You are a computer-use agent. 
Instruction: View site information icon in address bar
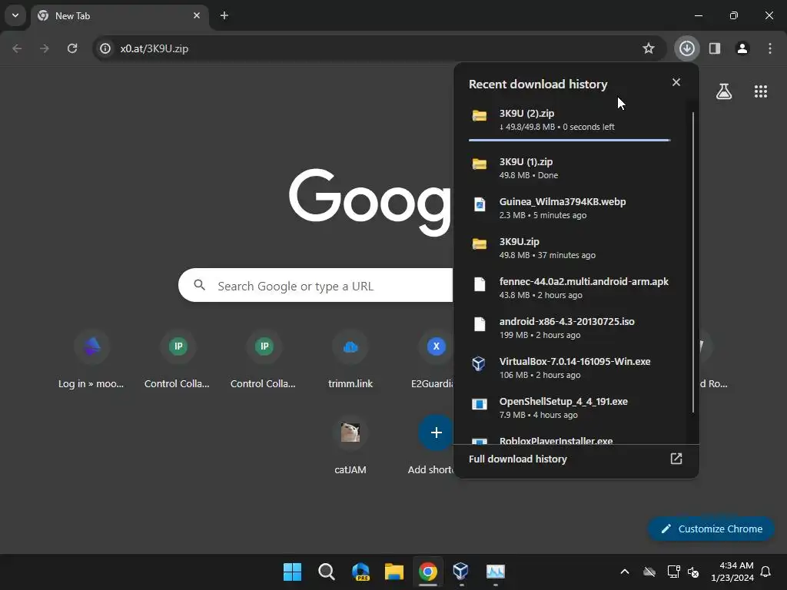pyautogui.click(x=105, y=48)
